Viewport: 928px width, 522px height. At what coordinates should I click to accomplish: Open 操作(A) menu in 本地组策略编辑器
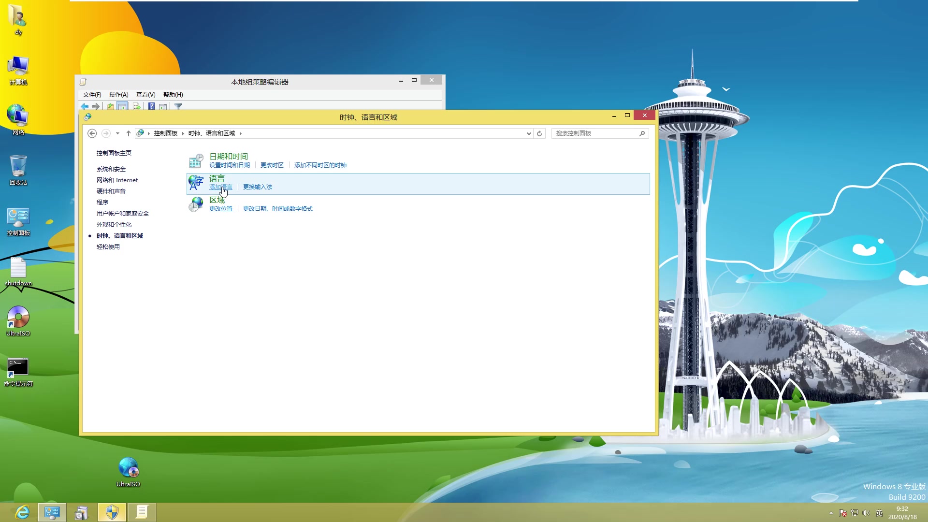[119, 95]
